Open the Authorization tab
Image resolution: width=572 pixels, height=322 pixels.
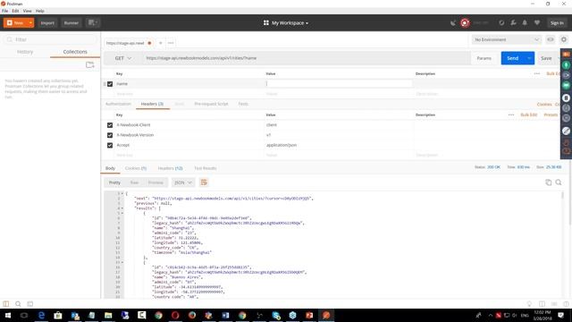118,104
